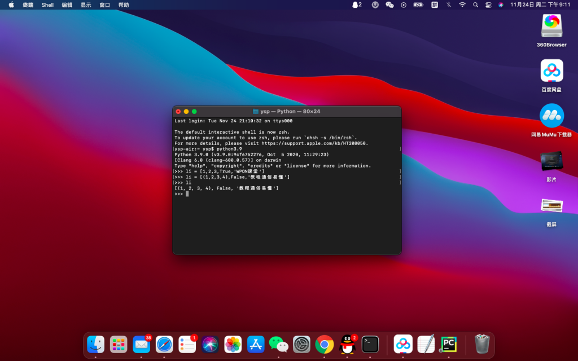Open Finder from the Dock

[95, 345]
